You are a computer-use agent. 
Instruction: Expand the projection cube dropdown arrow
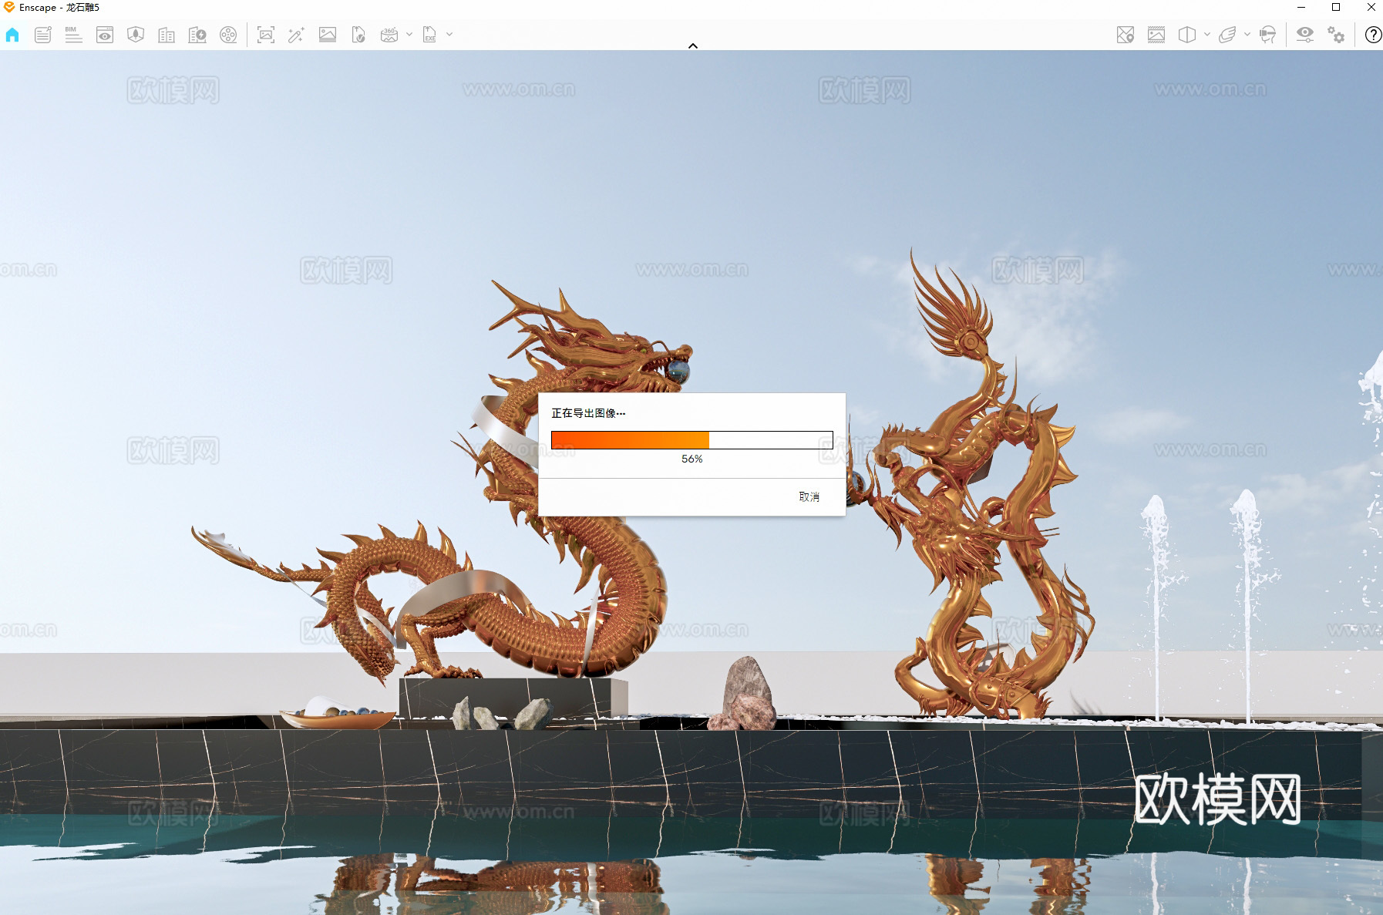pyautogui.click(x=1207, y=35)
